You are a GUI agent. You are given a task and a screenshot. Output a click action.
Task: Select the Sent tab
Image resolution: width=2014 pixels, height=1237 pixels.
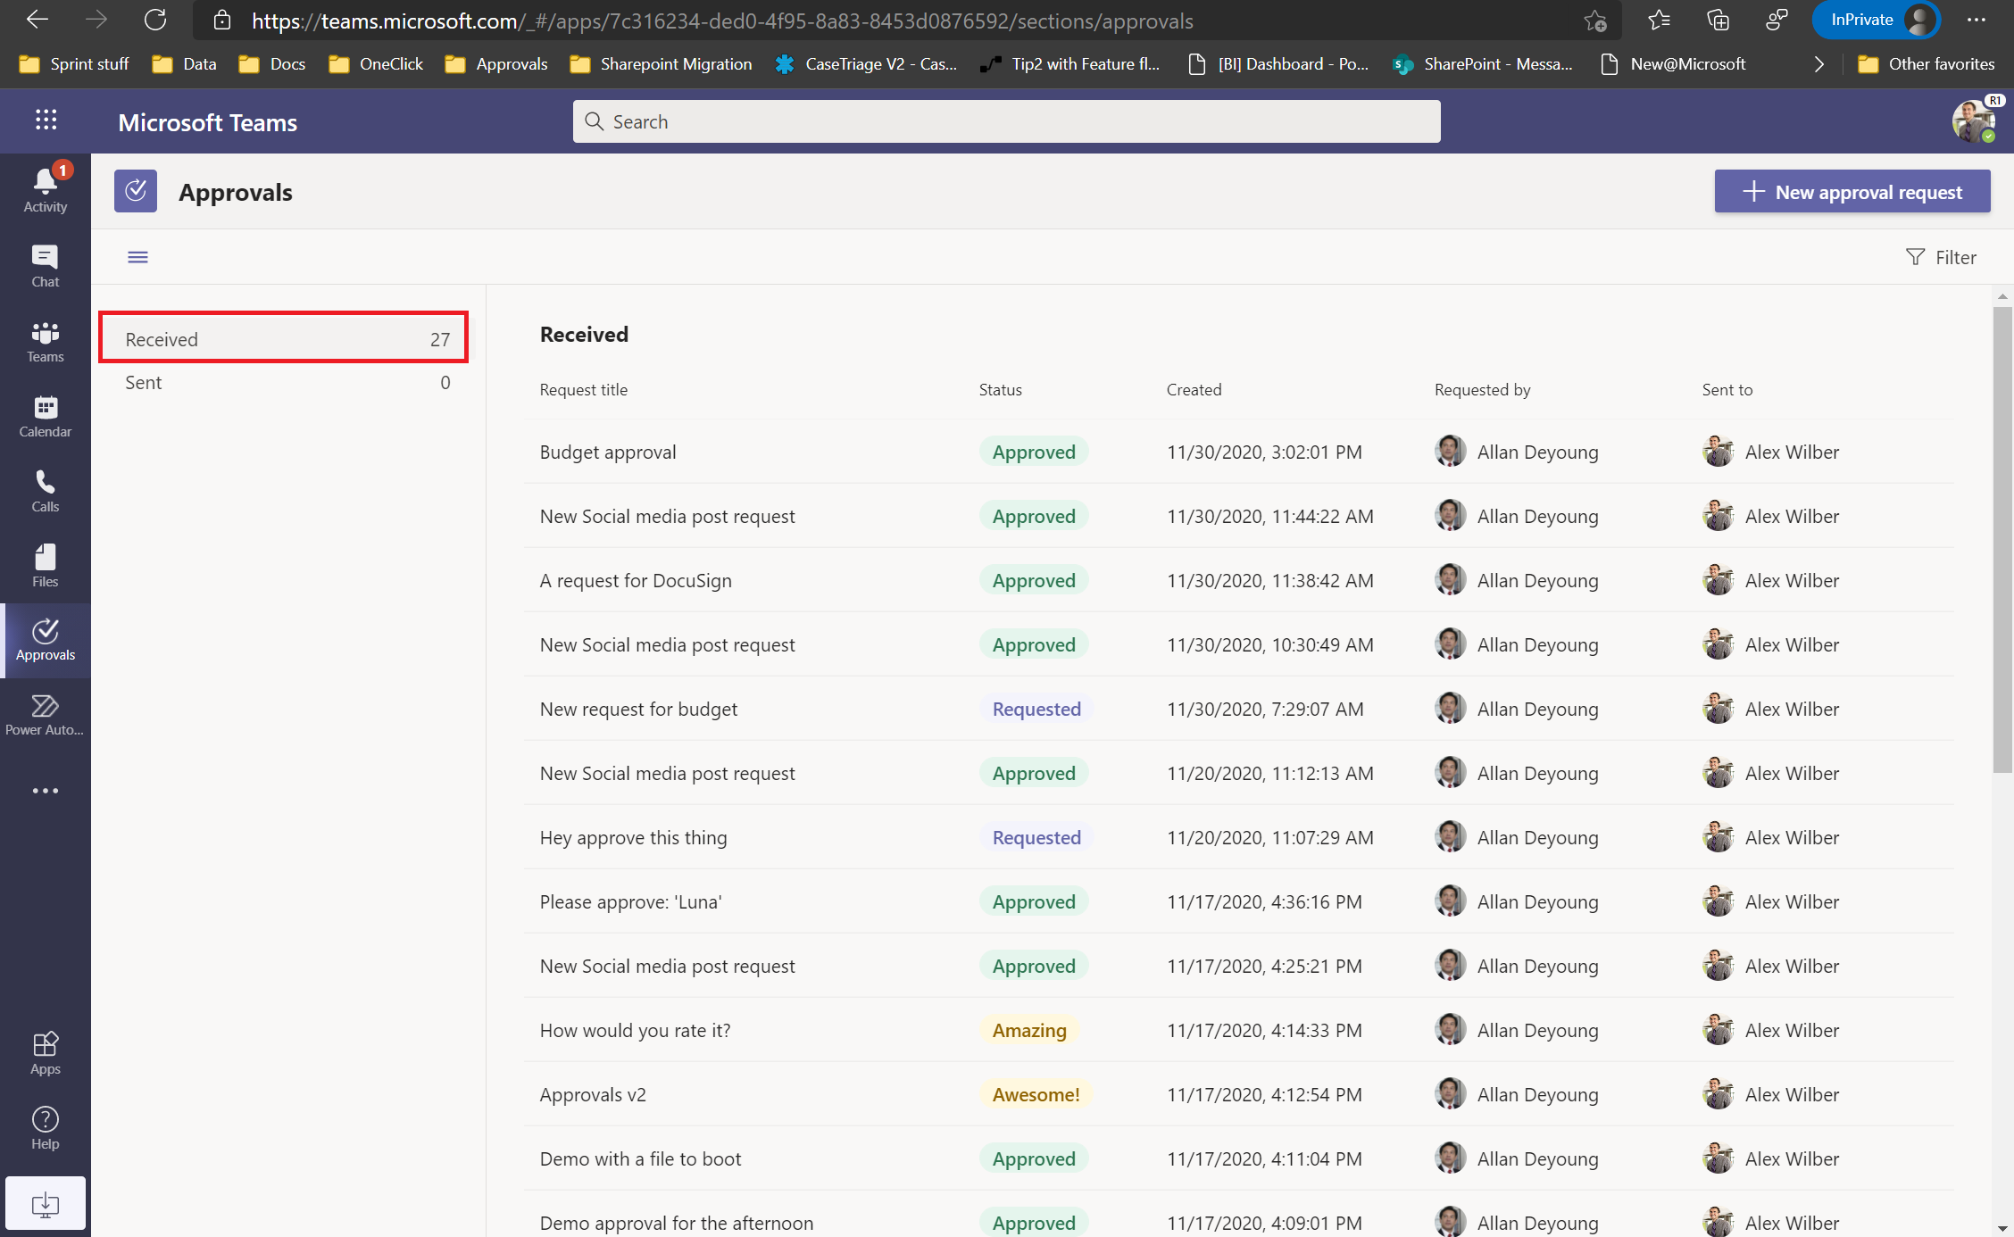283,381
